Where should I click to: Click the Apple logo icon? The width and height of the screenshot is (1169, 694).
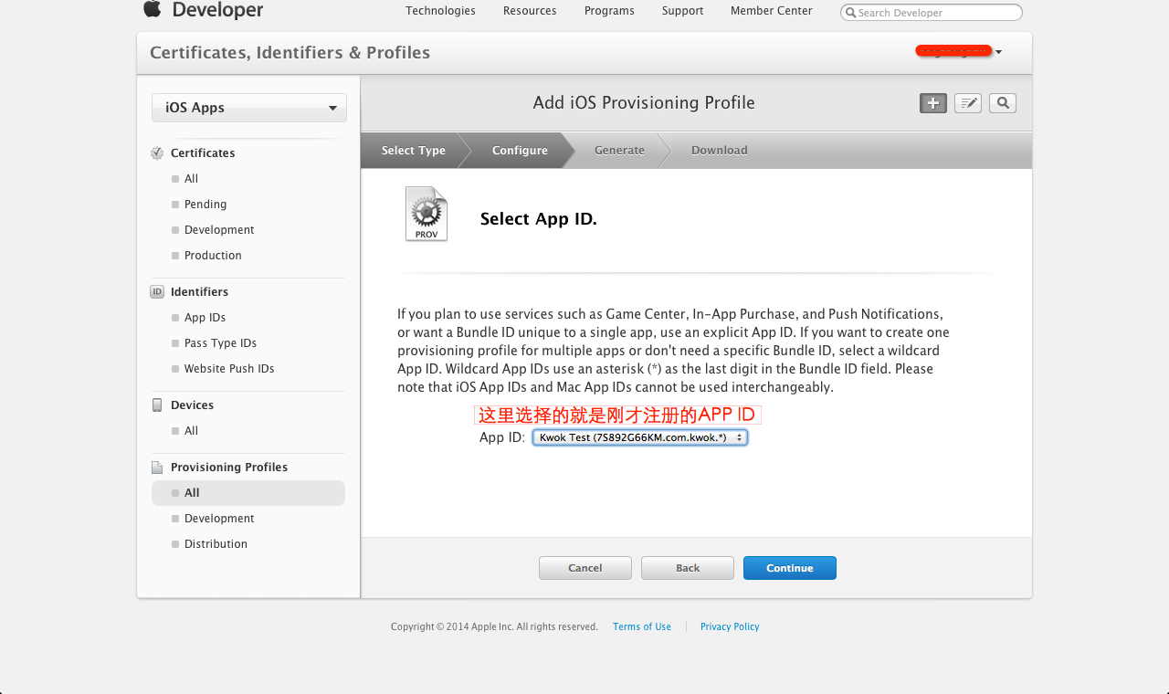tap(152, 8)
